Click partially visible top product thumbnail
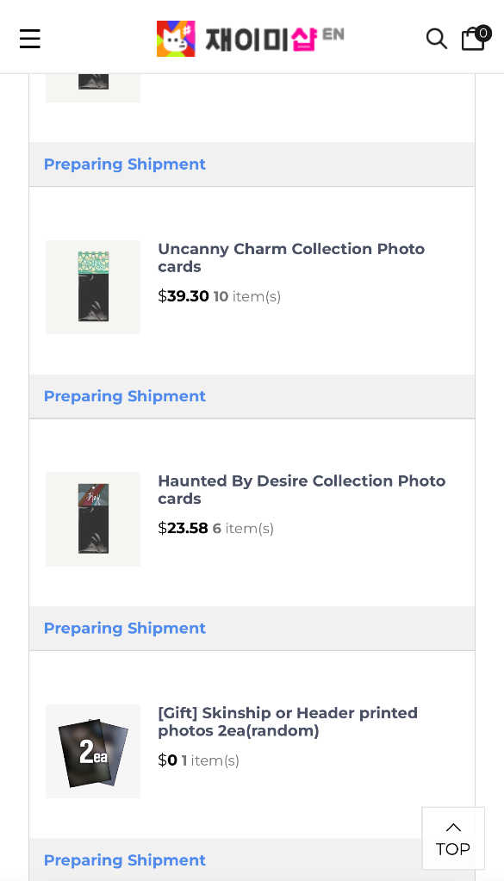The width and height of the screenshot is (504, 881). (93, 88)
